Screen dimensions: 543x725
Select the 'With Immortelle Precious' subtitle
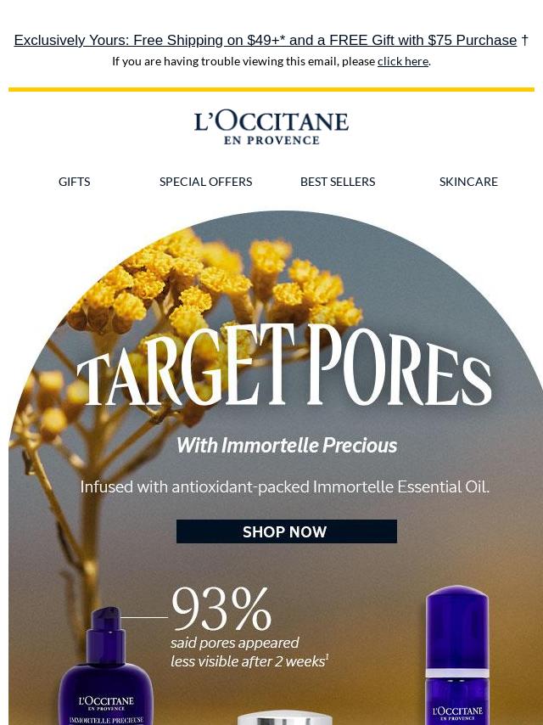(x=287, y=445)
